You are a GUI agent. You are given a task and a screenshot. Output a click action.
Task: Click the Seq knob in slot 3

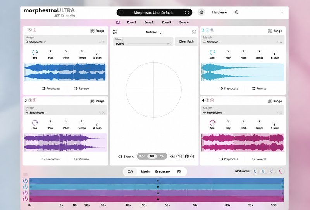click(x=35, y=123)
